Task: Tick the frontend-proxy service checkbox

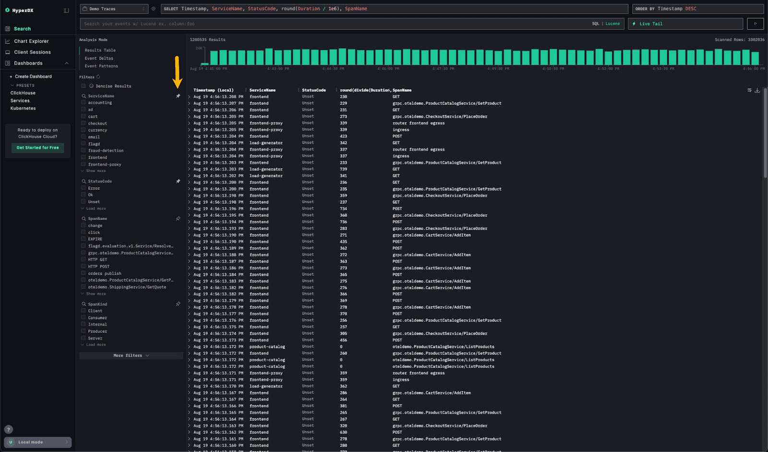Action: (x=84, y=164)
